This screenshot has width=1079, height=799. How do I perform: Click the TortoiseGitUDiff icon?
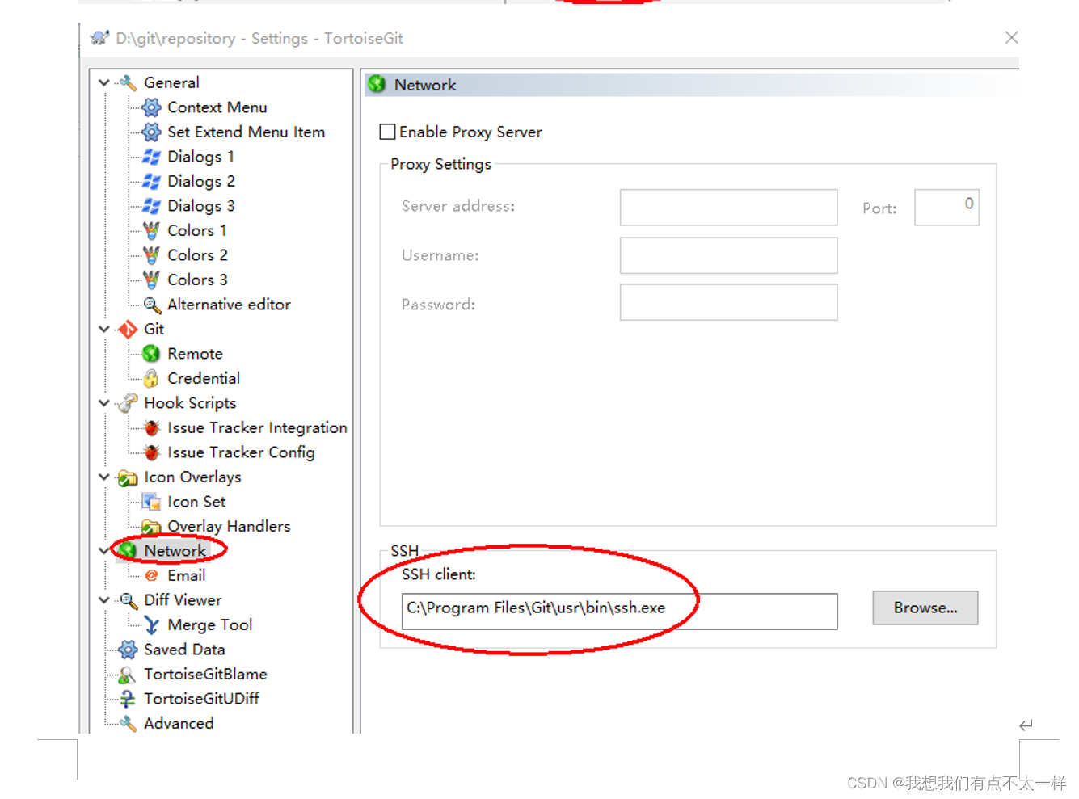point(128,699)
